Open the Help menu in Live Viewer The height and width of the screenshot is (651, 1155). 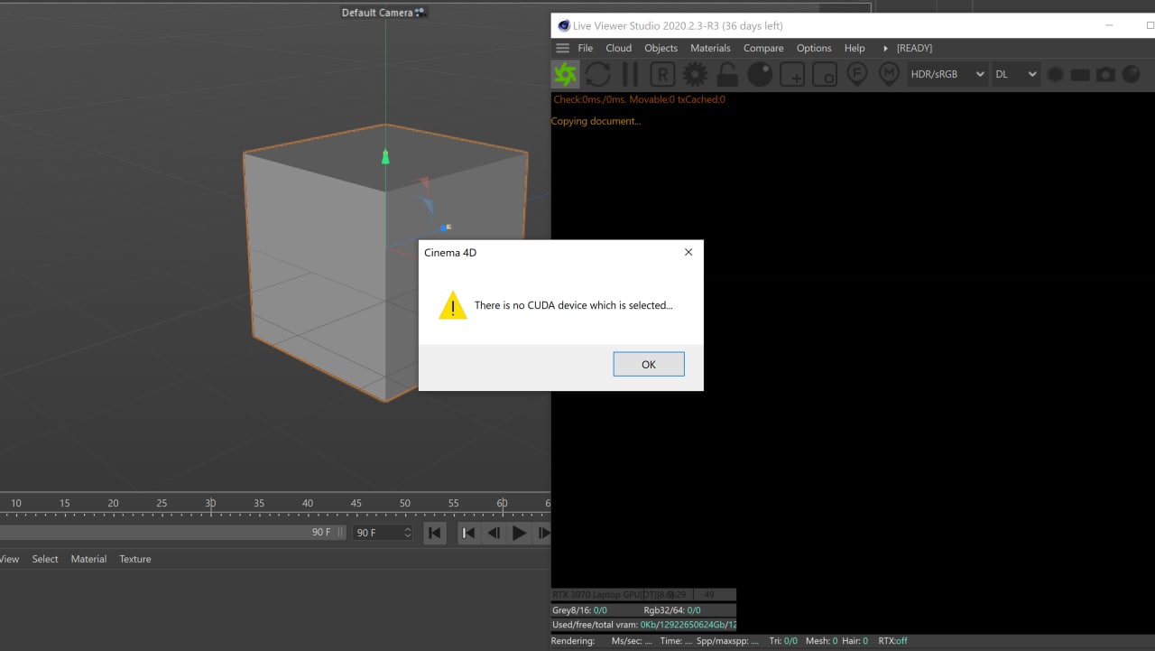point(855,48)
